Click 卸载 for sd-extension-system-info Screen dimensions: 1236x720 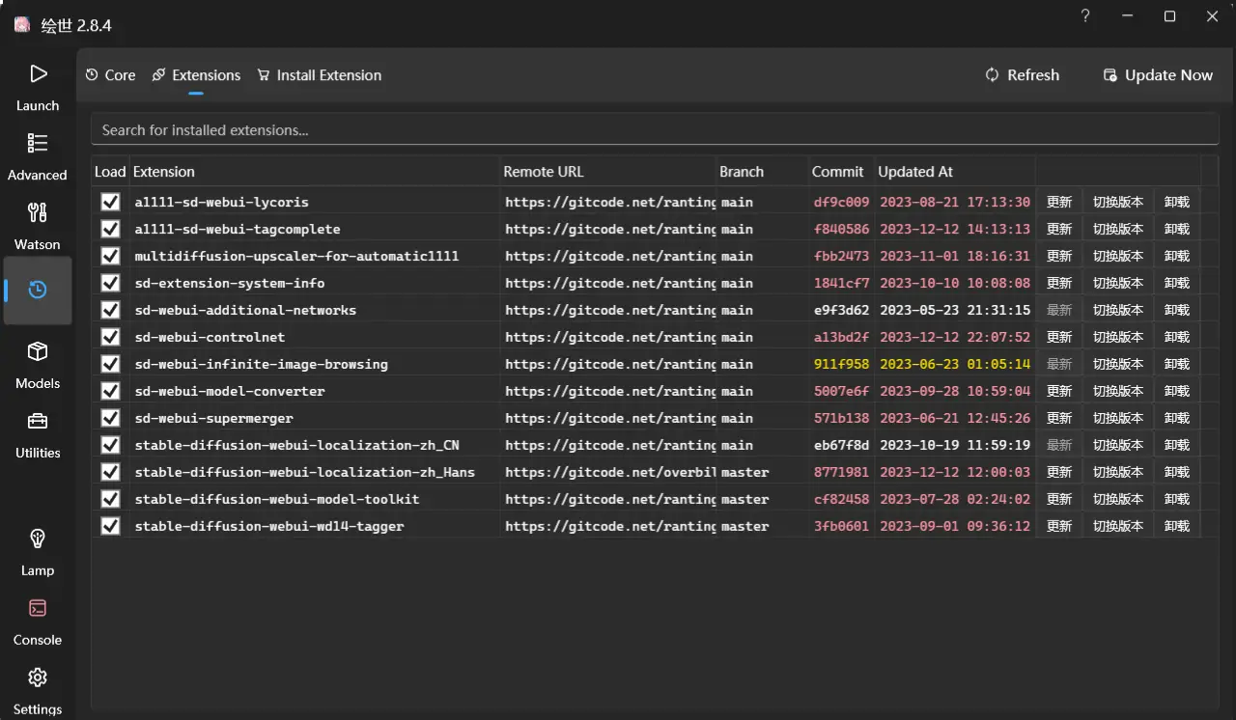click(1177, 283)
